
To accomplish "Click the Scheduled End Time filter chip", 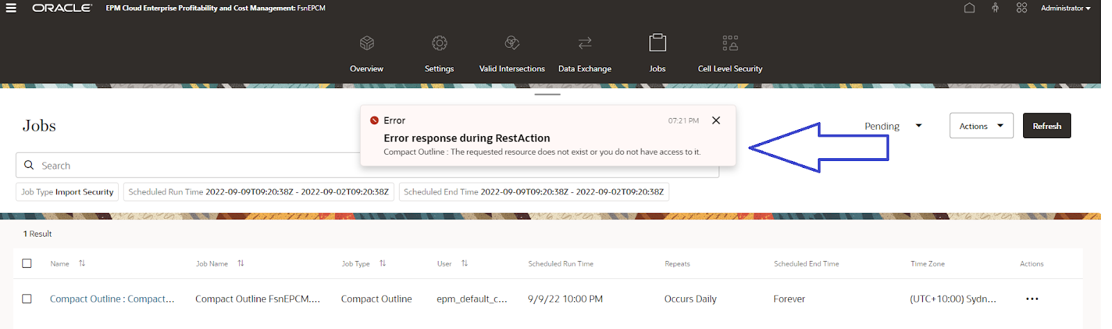I will tap(534, 192).
